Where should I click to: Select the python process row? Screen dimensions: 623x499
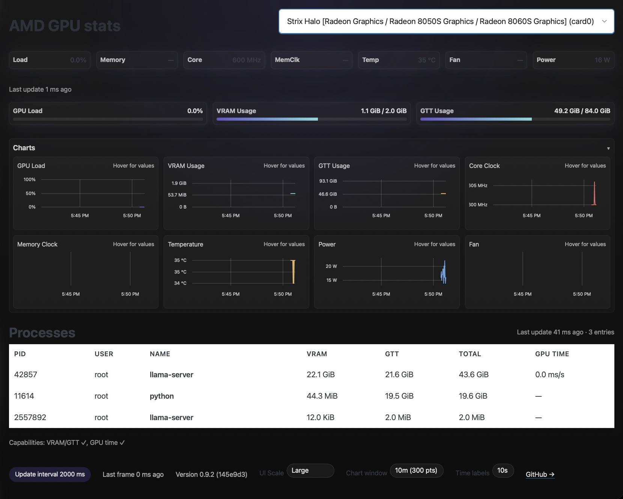311,396
